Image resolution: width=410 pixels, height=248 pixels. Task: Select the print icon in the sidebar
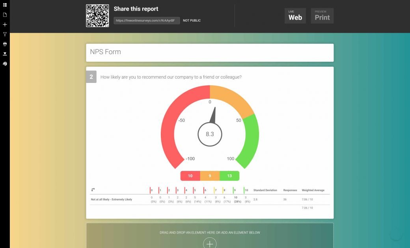5,44
